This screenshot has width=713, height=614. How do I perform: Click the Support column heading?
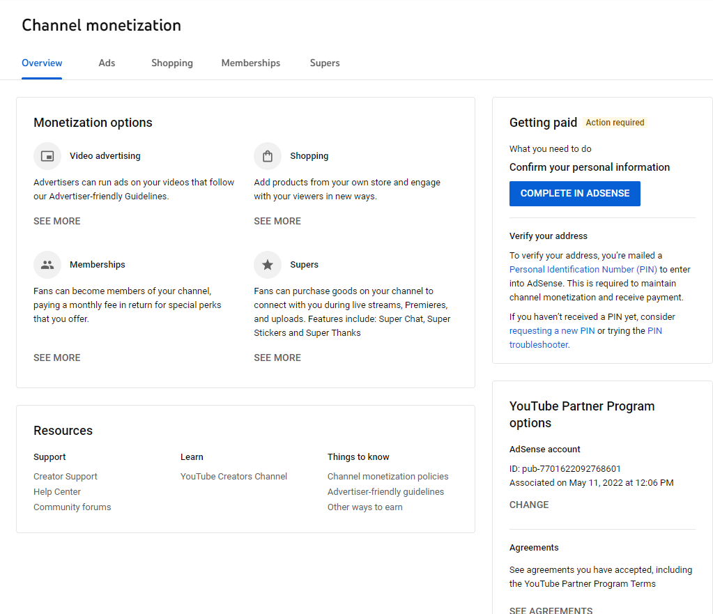click(49, 457)
